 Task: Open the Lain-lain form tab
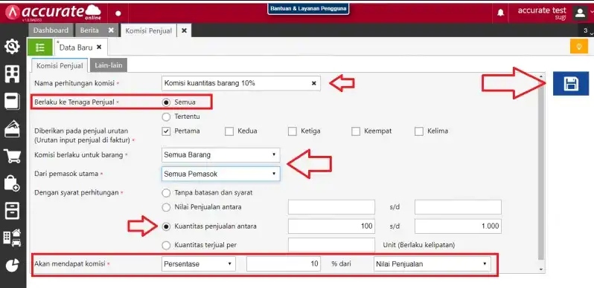[x=109, y=65]
